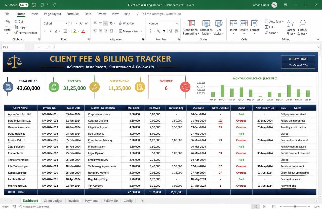Click the Format cells icon in the Cells group
Screen dimensions: 322x209
point(255,24)
